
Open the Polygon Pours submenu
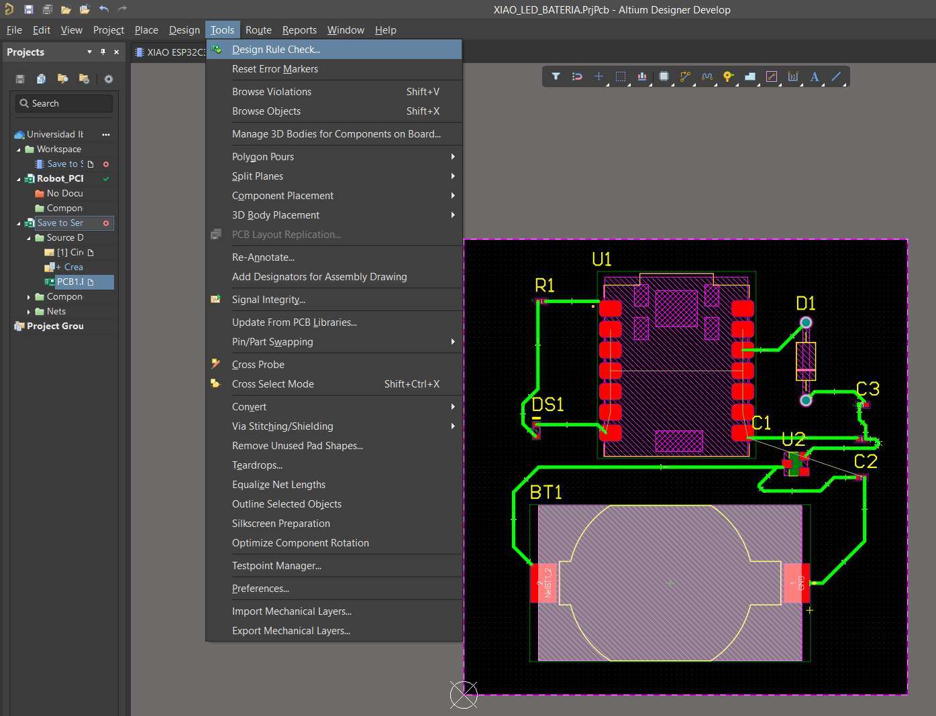pos(262,157)
